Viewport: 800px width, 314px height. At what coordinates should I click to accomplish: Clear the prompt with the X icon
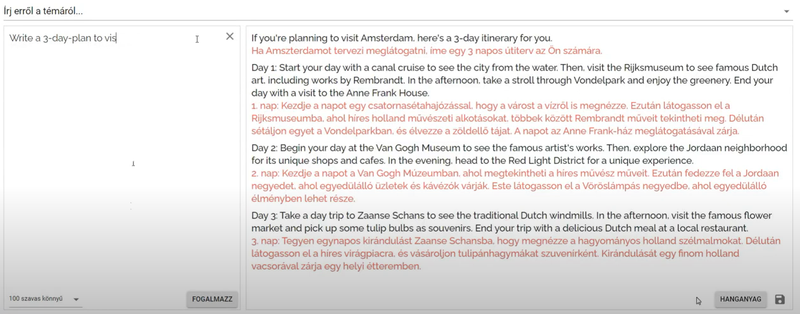click(x=230, y=37)
